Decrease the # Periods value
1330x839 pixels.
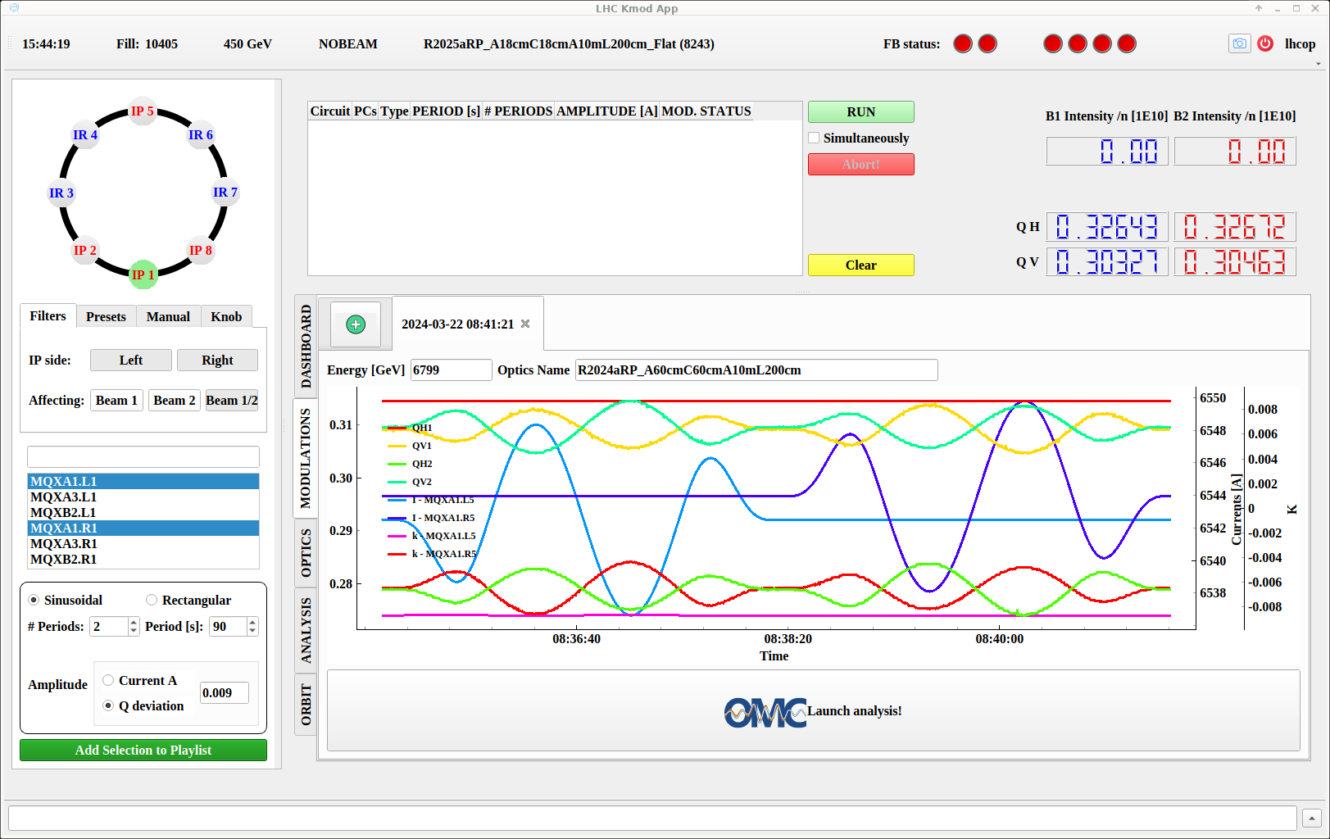(134, 631)
